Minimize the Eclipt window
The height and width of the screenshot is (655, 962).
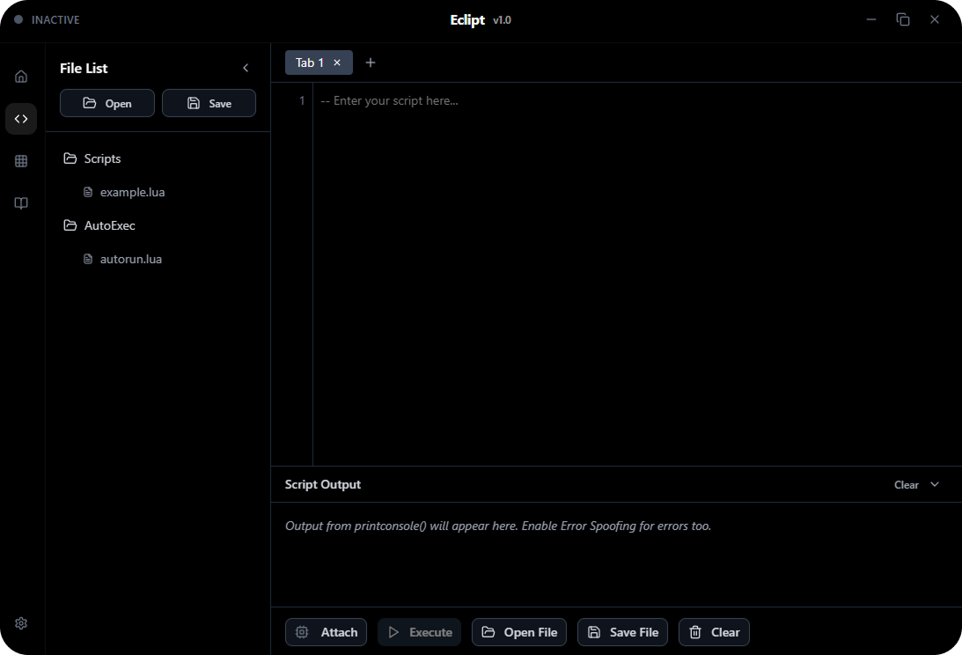[871, 19]
